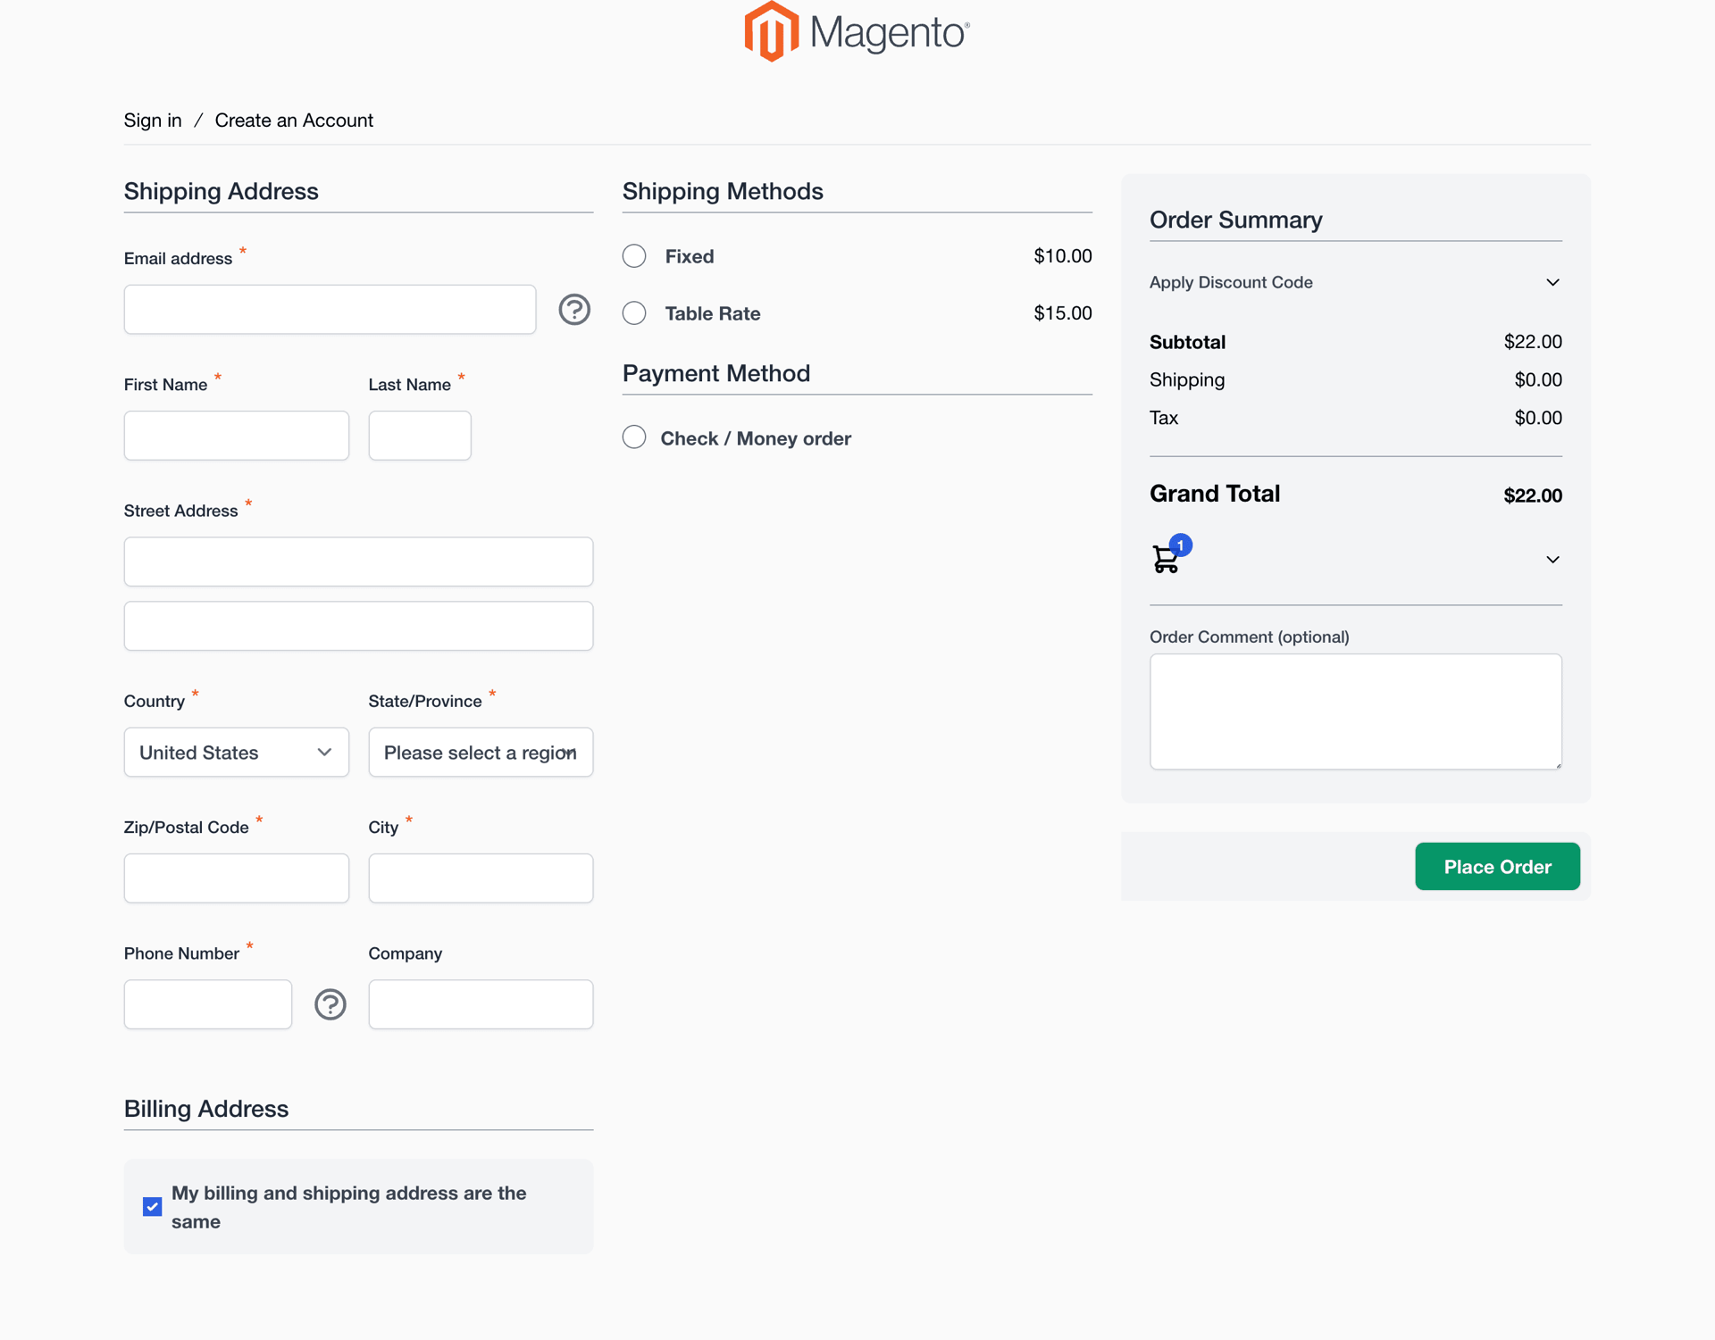Open the help tooltip next to email address
1715x1340 pixels.
pyautogui.click(x=574, y=310)
